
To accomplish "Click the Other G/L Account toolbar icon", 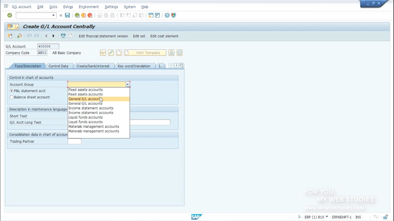I will [x=10, y=36].
